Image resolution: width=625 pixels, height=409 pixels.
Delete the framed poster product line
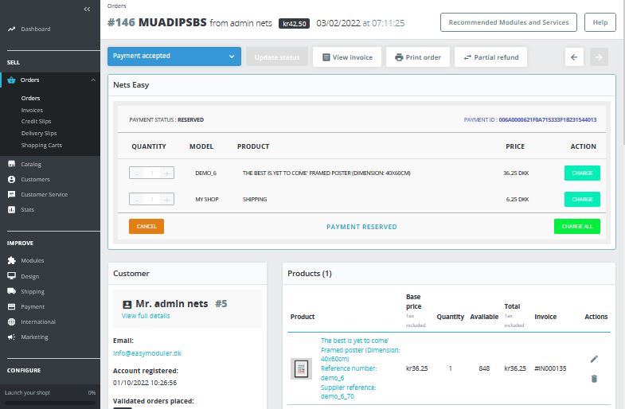click(594, 378)
